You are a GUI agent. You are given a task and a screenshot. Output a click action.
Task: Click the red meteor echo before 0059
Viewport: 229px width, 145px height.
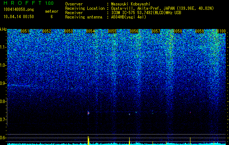click(x=190, y=112)
